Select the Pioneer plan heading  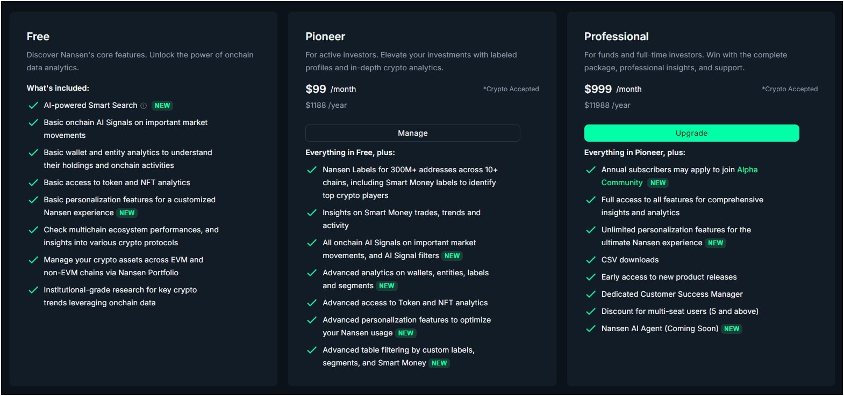click(x=325, y=36)
